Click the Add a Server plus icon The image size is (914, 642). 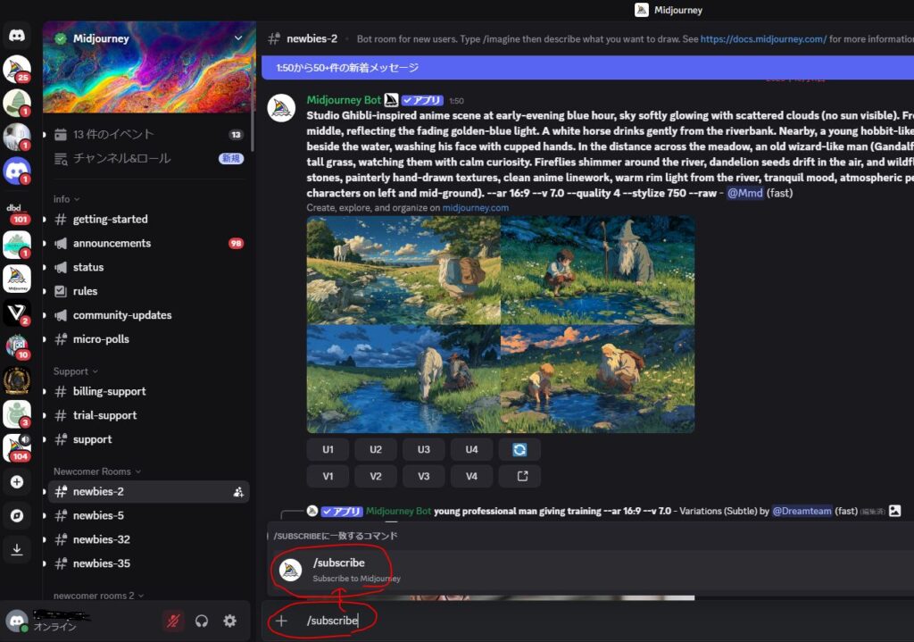pyautogui.click(x=17, y=482)
